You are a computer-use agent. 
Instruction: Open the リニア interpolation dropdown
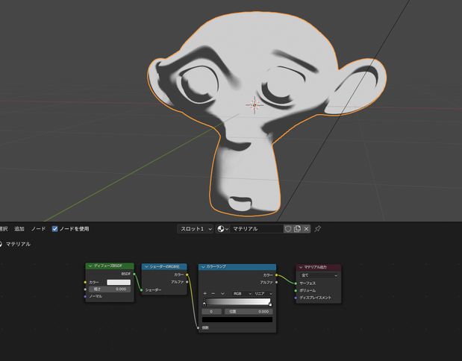[x=263, y=294]
